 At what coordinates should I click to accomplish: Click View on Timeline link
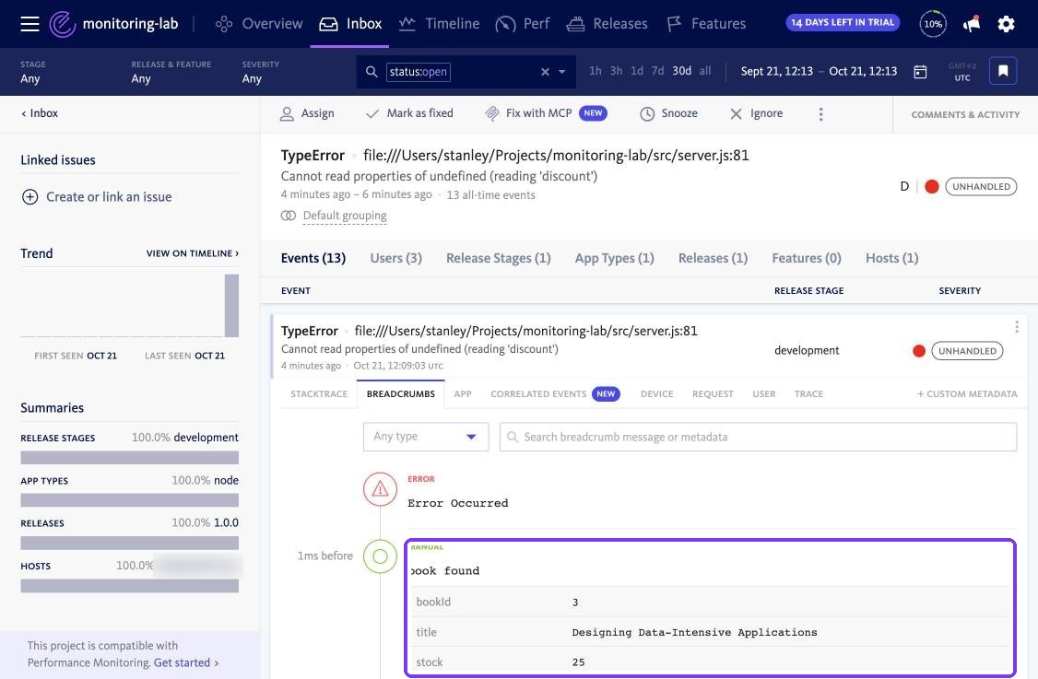click(193, 253)
